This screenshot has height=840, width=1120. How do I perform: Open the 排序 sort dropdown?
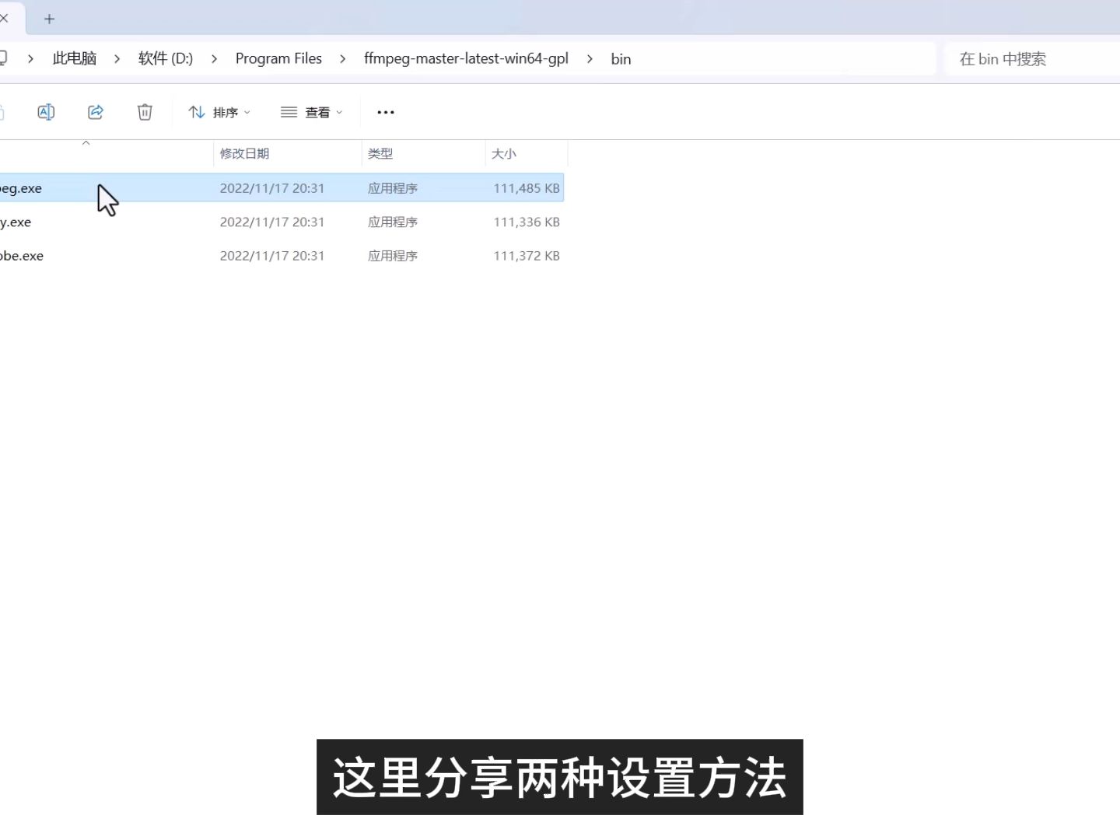click(219, 112)
